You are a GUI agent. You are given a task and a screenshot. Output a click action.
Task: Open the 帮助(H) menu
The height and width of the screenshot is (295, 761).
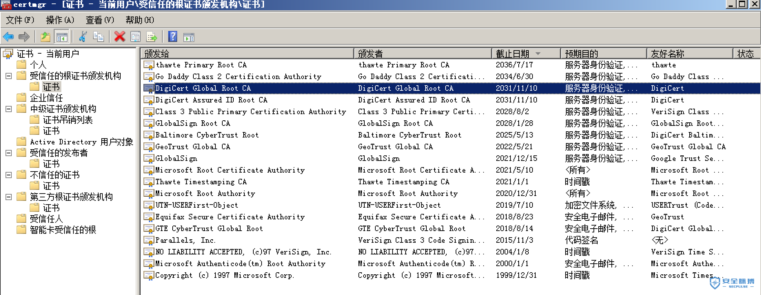(140, 20)
